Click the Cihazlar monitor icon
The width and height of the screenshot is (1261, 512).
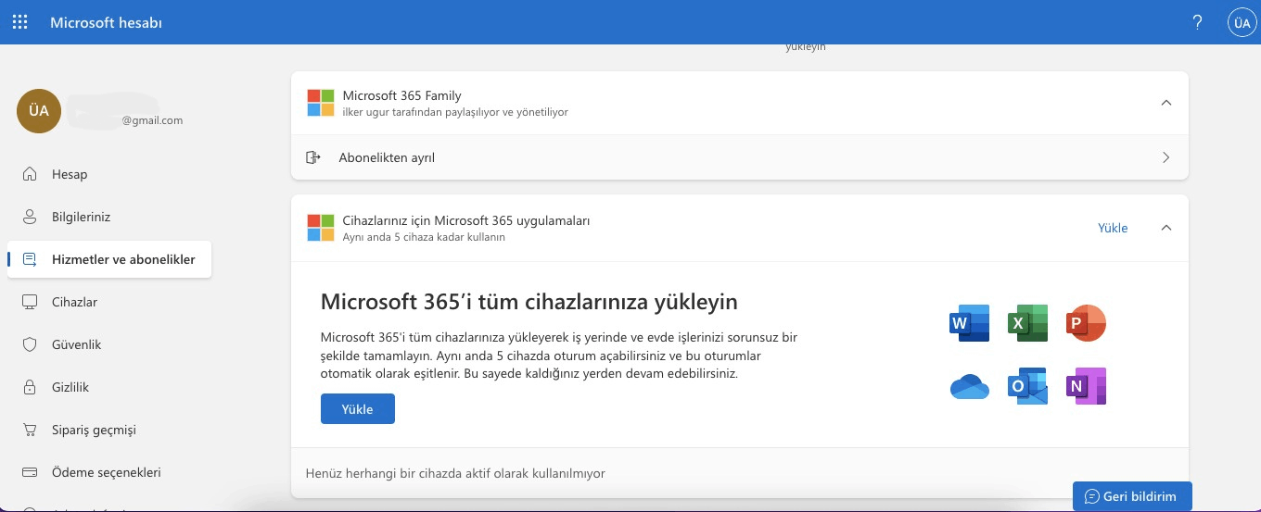tap(30, 302)
